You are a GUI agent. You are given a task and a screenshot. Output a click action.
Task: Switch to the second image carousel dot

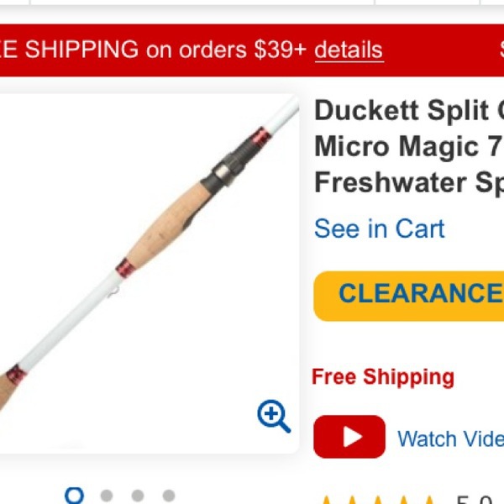[x=107, y=496]
